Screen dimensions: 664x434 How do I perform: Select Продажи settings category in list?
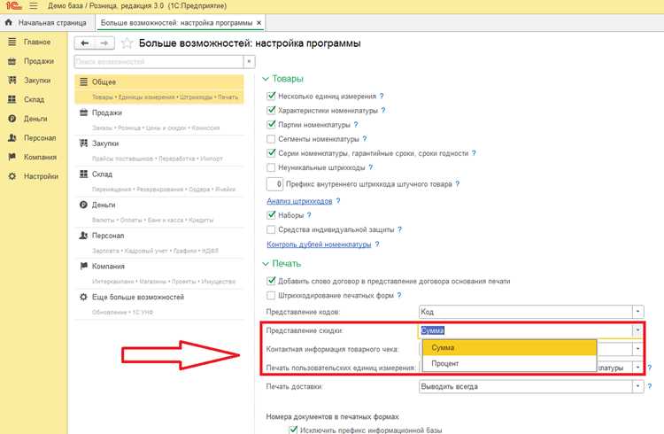tap(159, 120)
